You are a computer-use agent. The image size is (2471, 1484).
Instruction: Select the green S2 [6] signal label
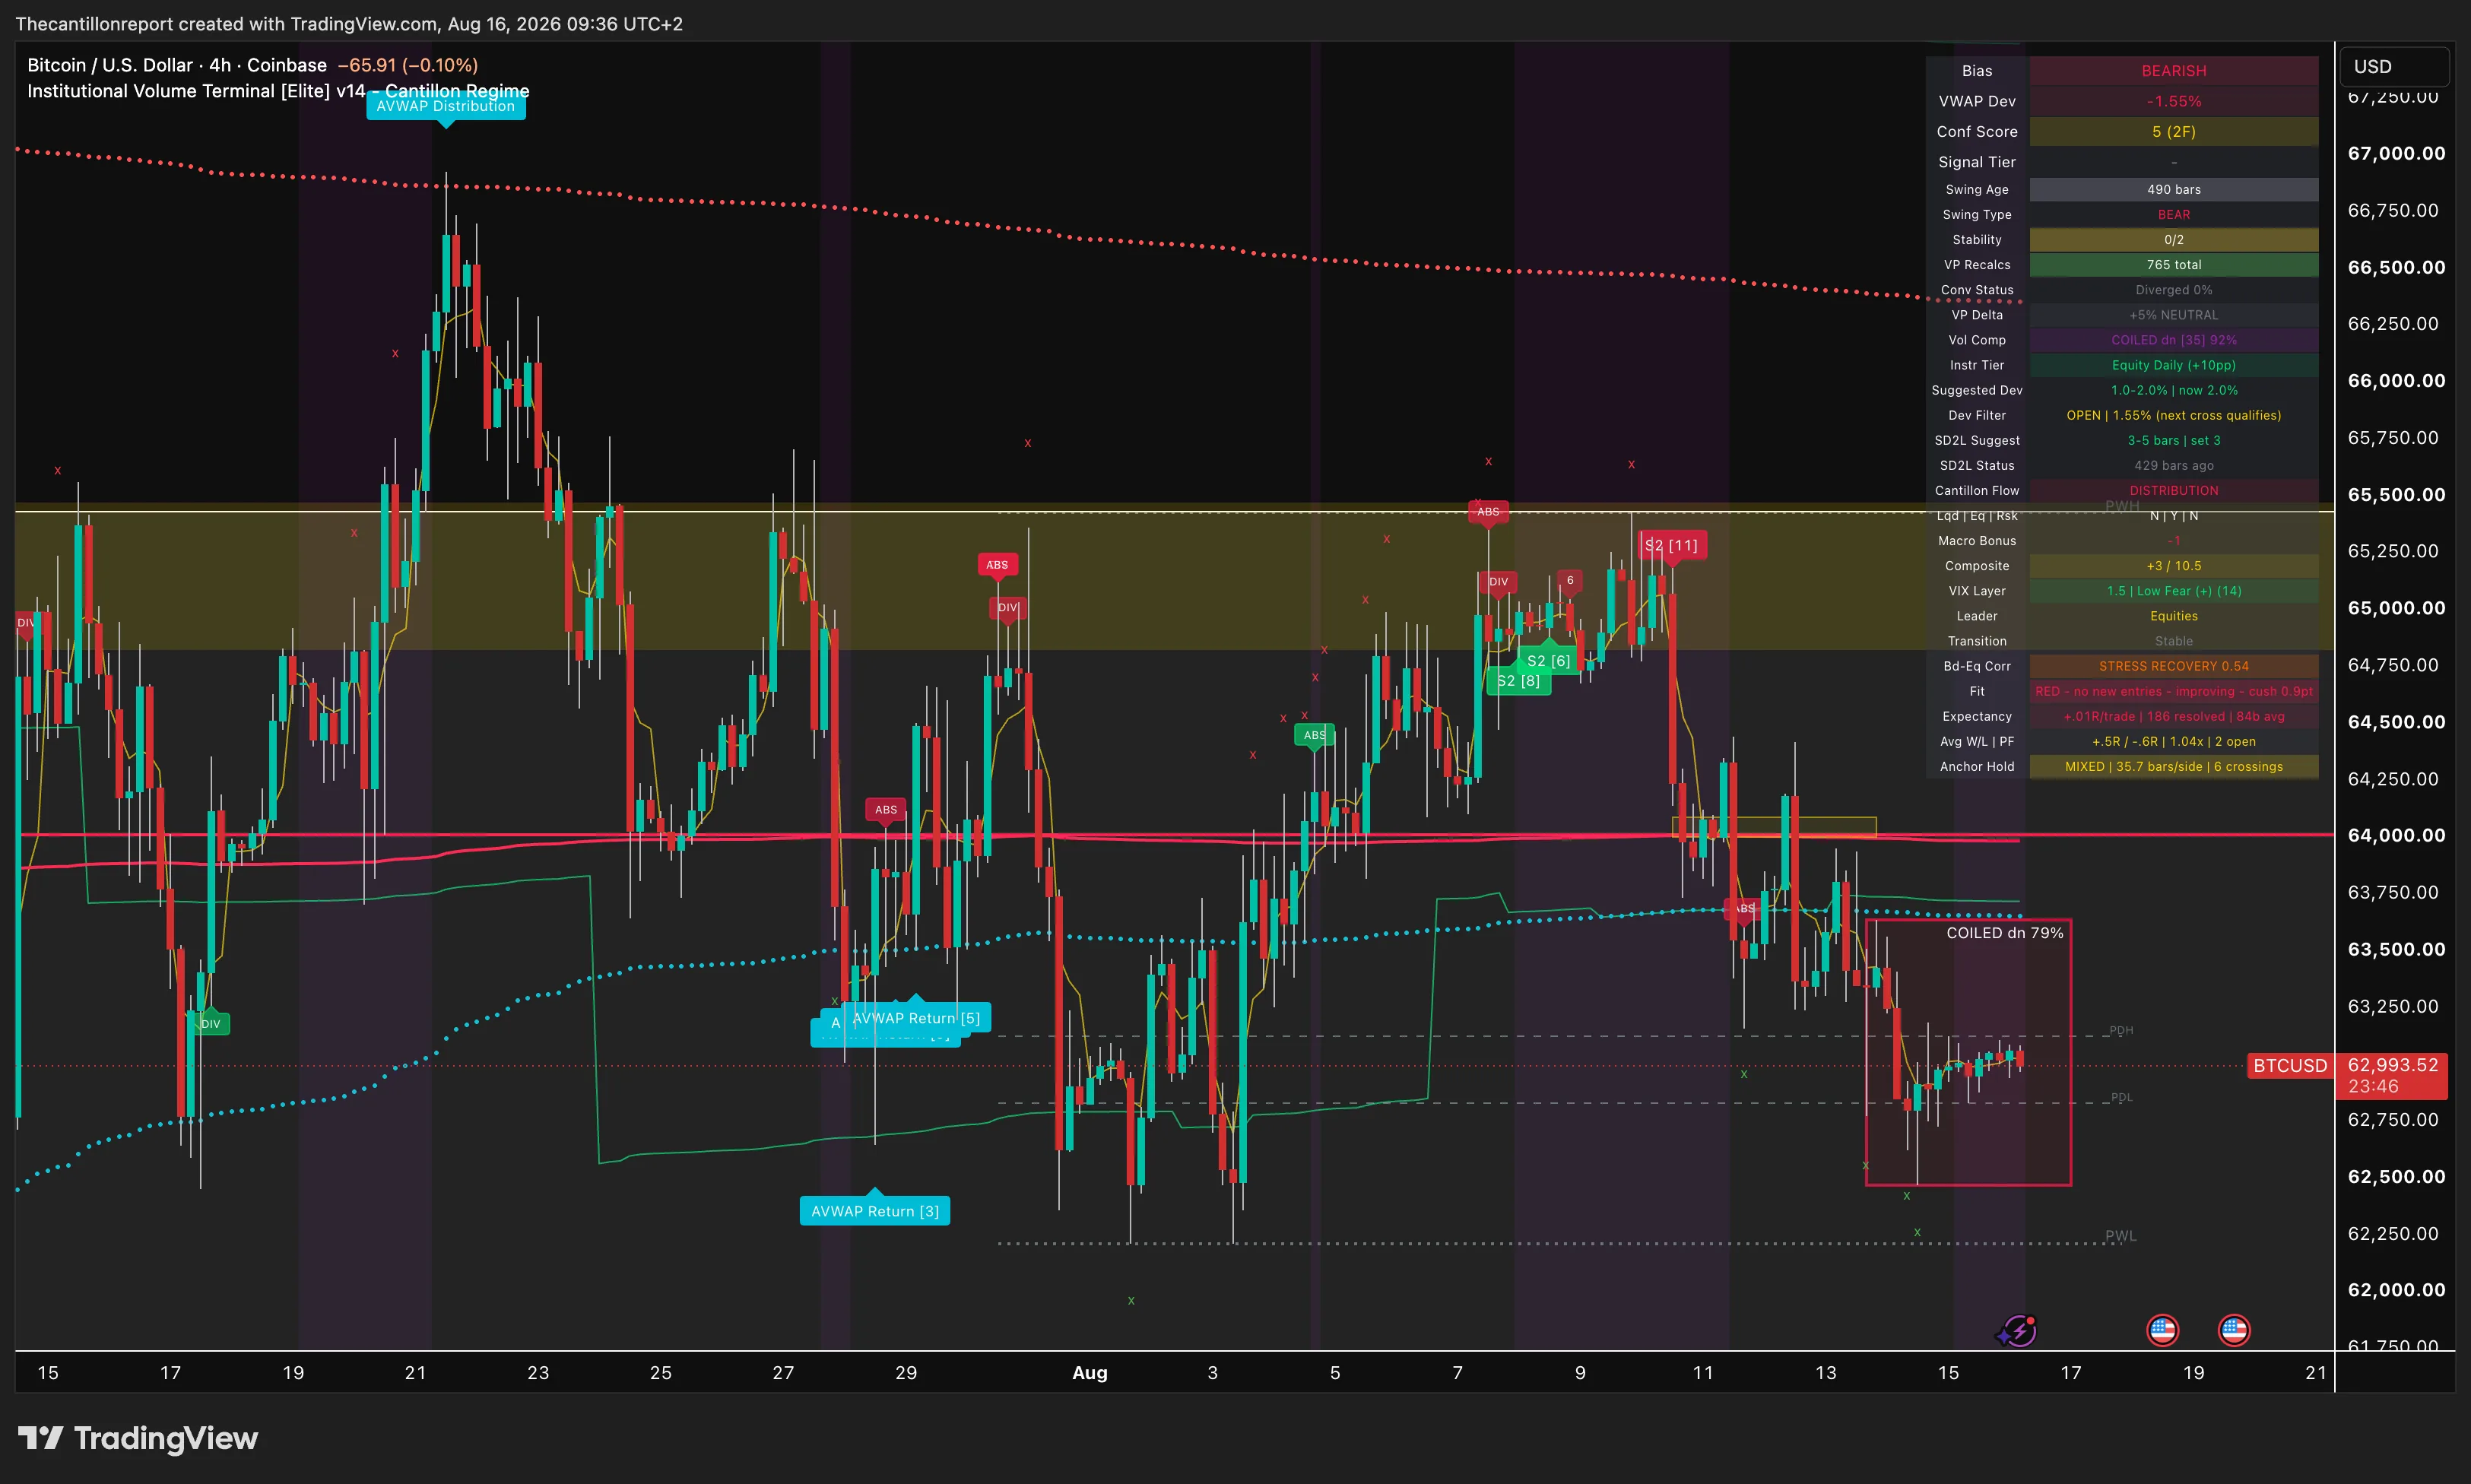pos(1548,661)
